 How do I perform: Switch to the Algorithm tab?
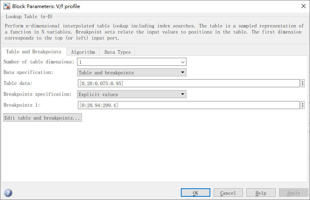pos(83,52)
